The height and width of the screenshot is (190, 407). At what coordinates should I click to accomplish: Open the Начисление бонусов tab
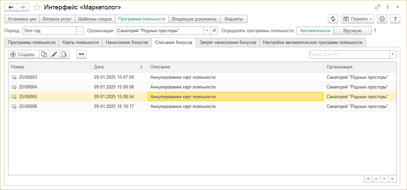point(127,43)
